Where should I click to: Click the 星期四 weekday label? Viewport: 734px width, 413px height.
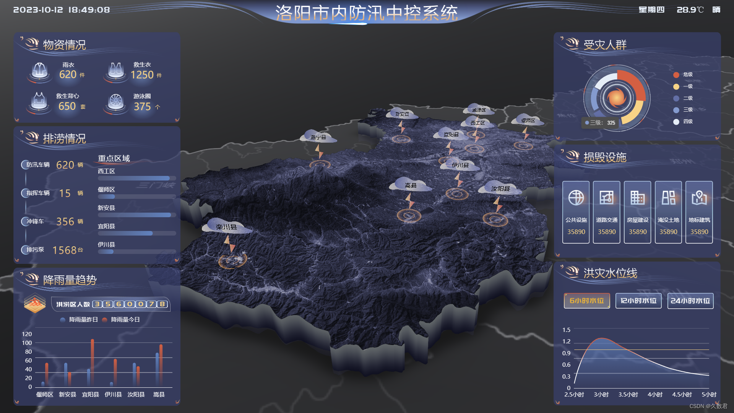(x=651, y=10)
